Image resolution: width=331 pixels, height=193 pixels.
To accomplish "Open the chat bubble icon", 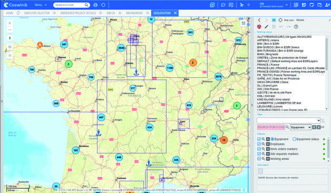I will coord(223,5).
